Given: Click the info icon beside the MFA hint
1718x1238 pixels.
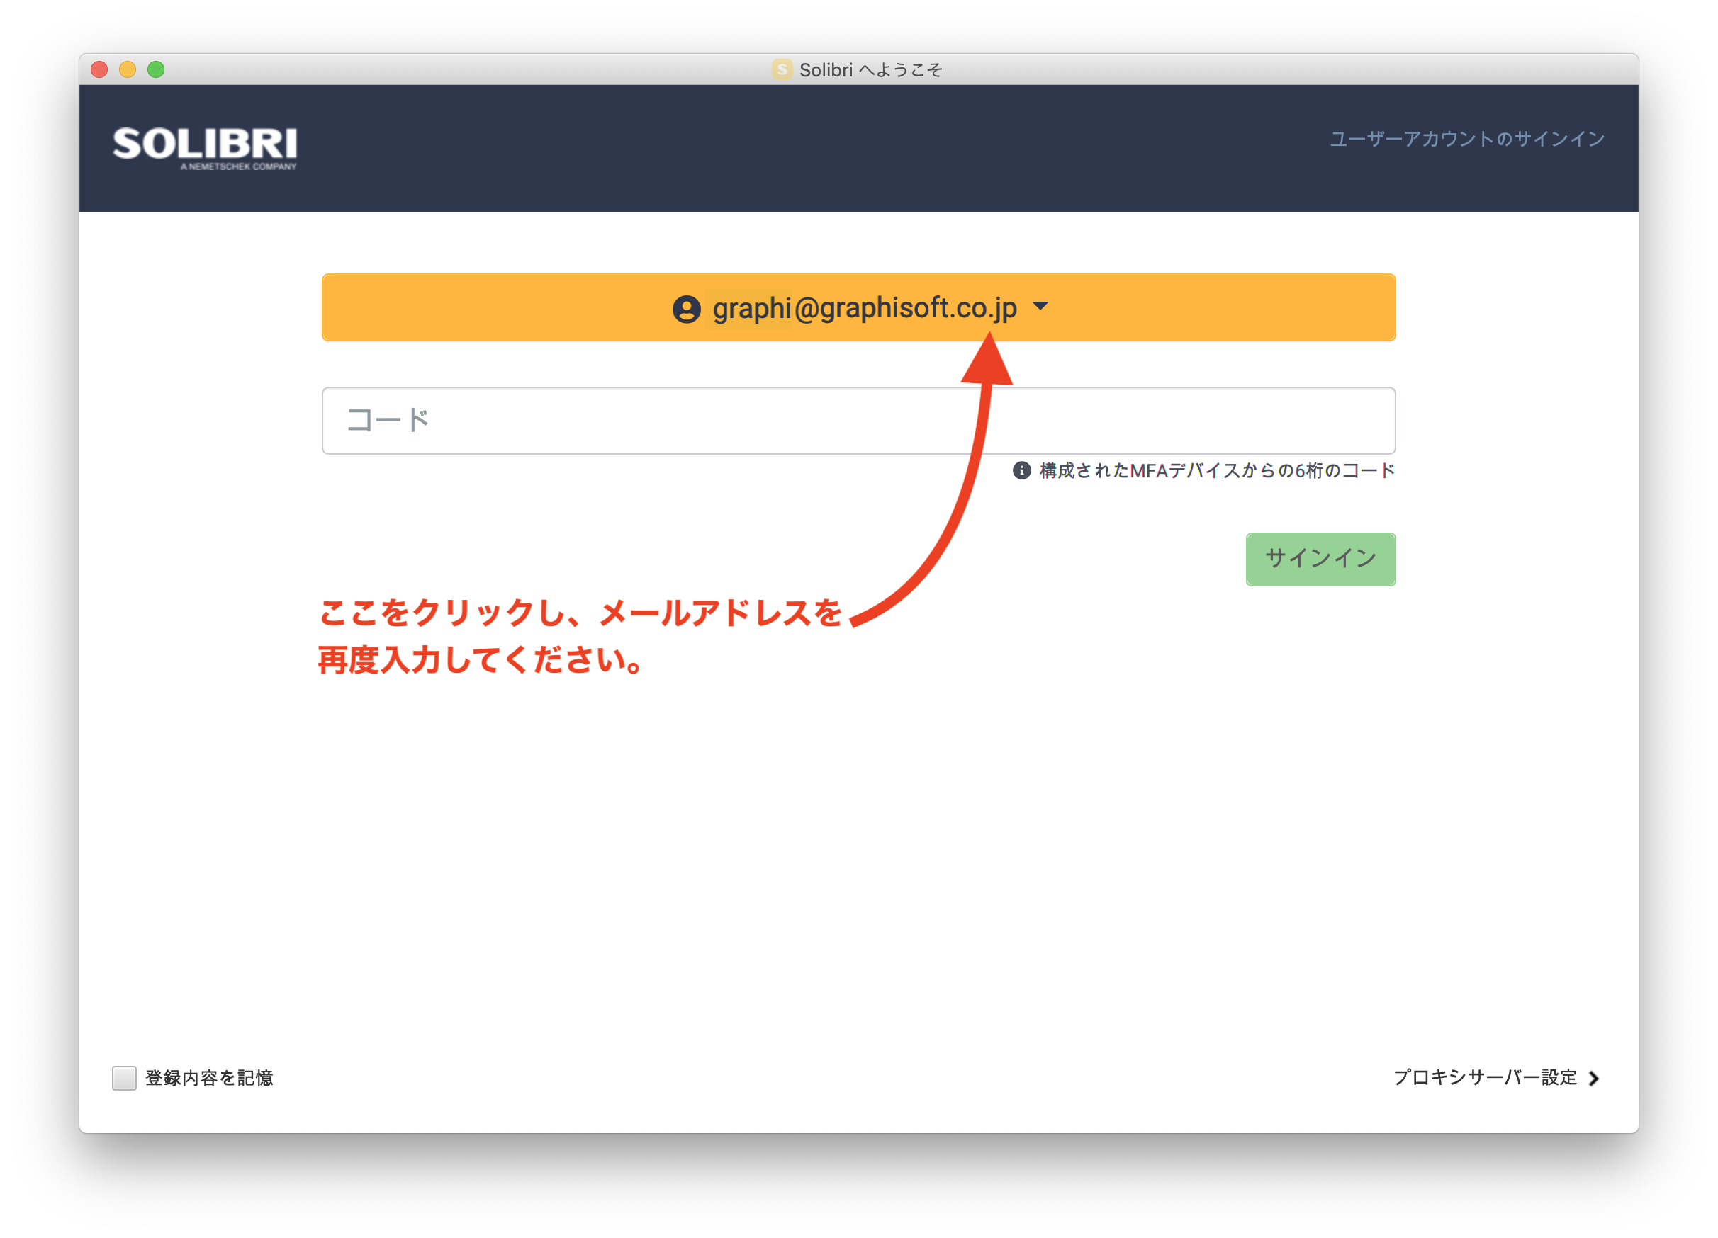Looking at the screenshot, I should (1021, 471).
